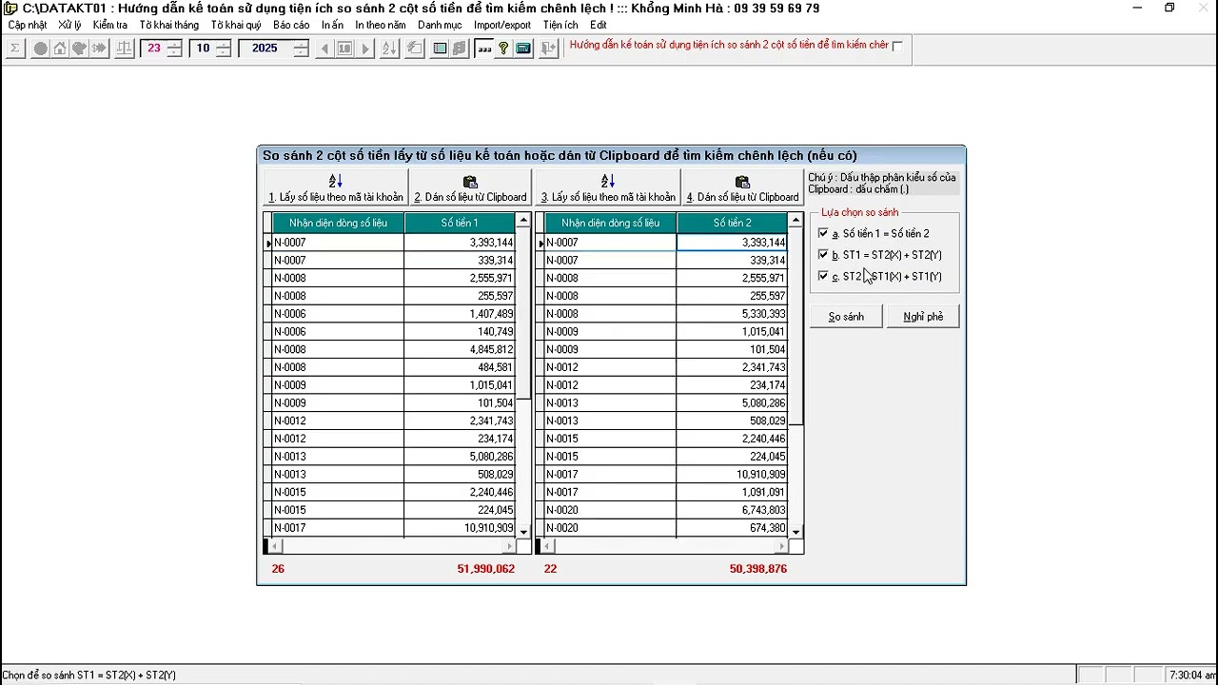
Task: Click the exit door toolbar icon
Action: tap(548, 49)
